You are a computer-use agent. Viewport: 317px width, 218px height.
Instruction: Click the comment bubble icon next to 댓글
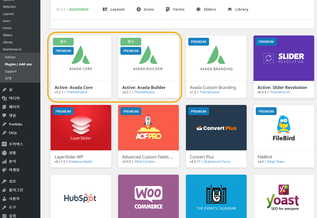point(4,116)
